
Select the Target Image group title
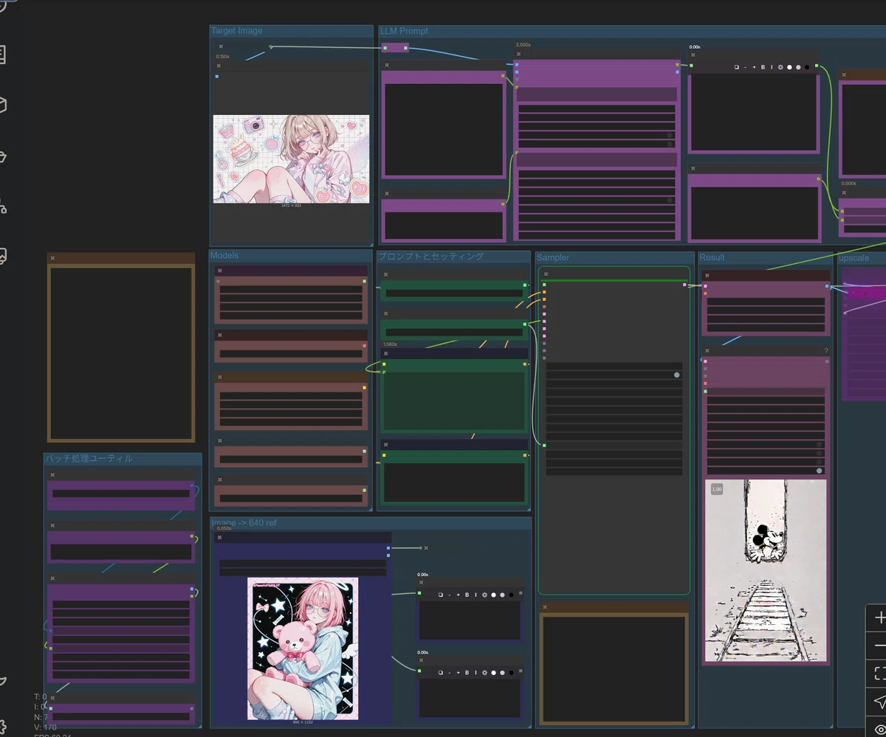tap(237, 31)
